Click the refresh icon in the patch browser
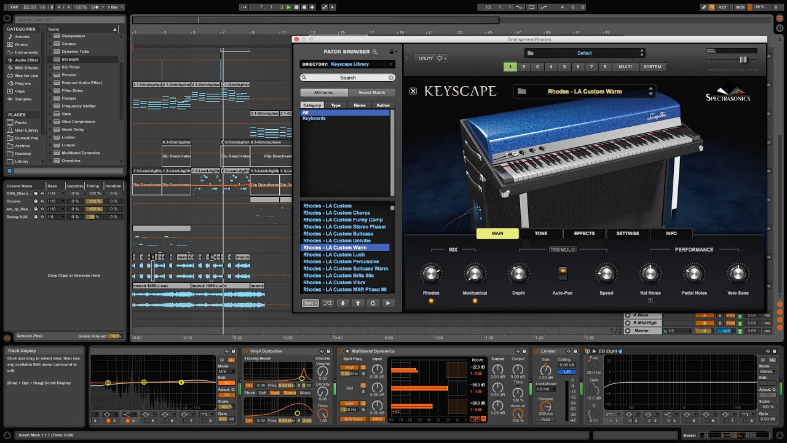This screenshot has height=443, width=787. [373, 303]
